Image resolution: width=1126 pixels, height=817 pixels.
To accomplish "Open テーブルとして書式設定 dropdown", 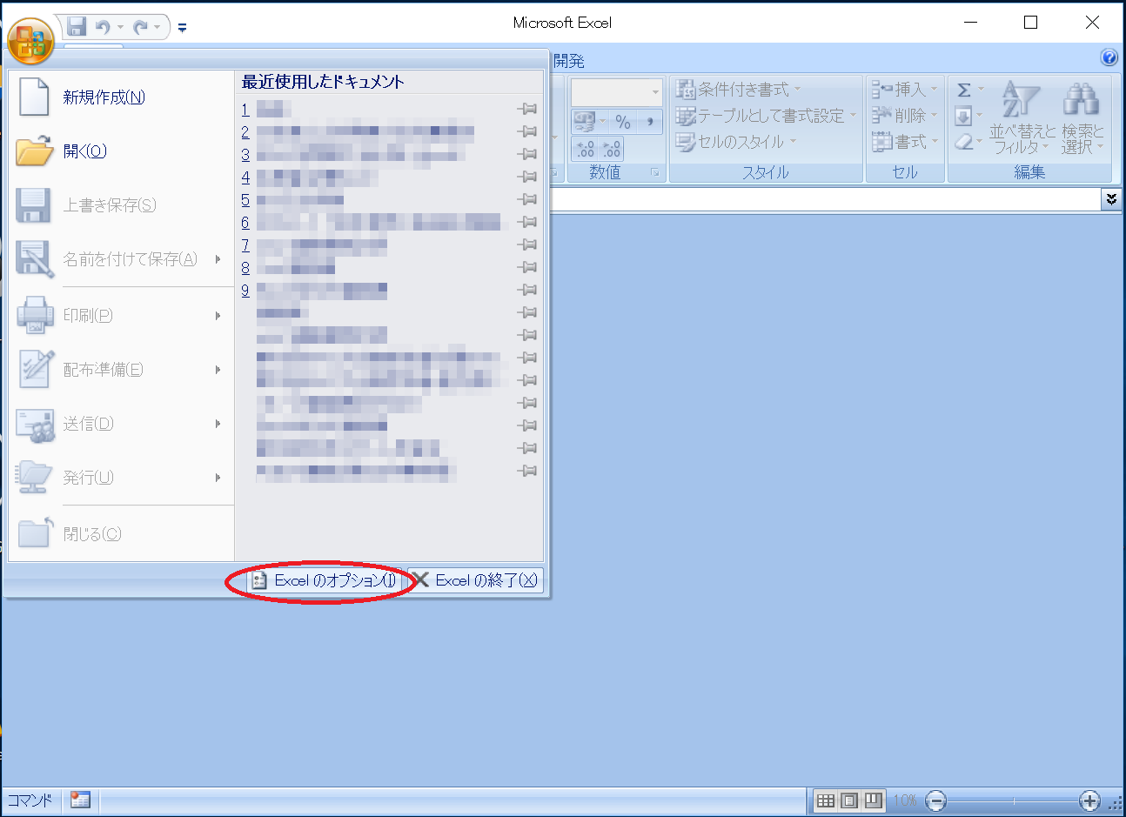I will pos(767,115).
